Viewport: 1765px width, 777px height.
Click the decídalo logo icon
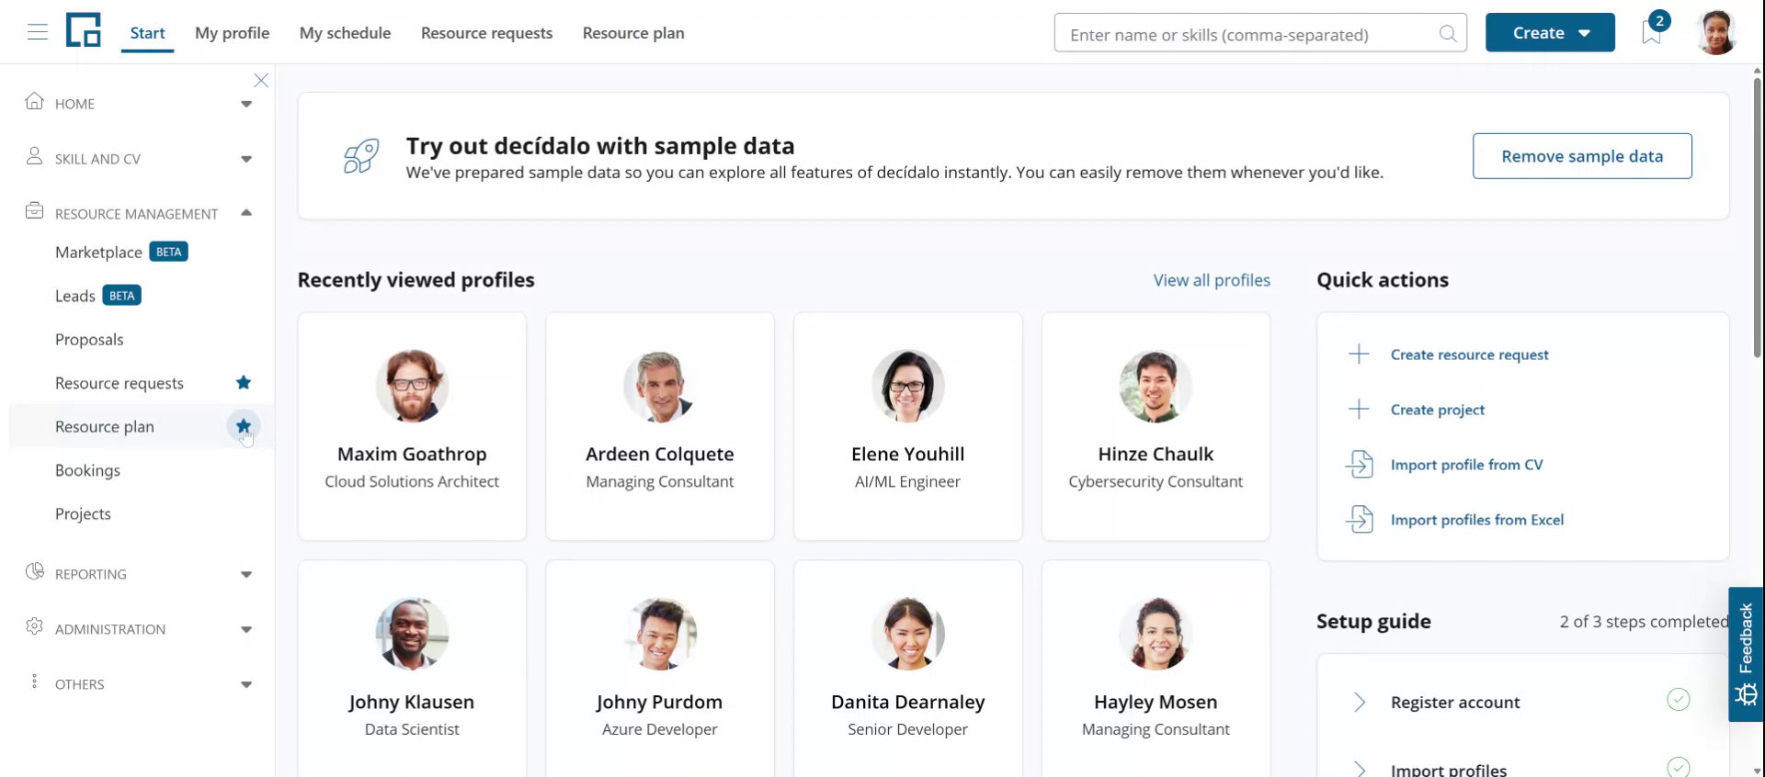tap(84, 30)
